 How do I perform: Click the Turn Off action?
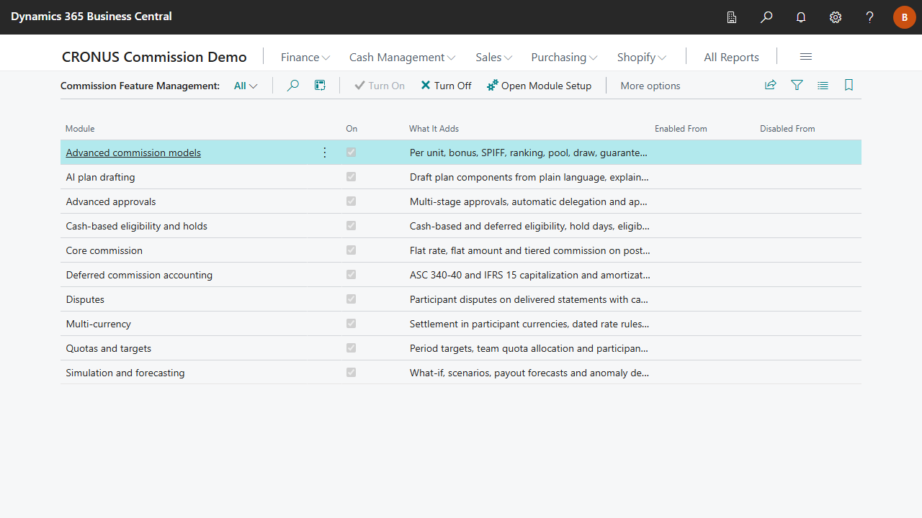[446, 86]
